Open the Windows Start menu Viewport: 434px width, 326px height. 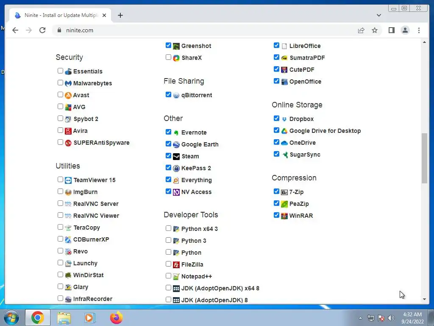click(11, 318)
